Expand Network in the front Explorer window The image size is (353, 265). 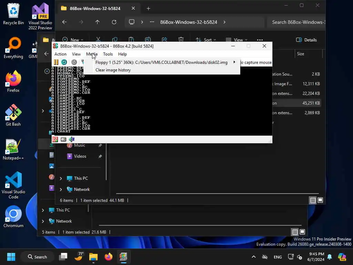coord(61,189)
